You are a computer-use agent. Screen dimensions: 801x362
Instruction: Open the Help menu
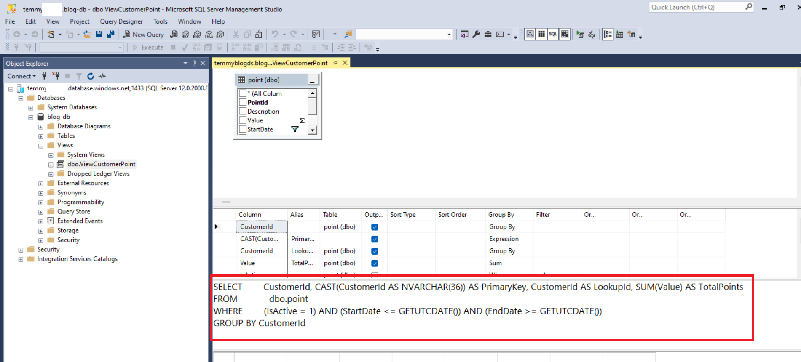click(x=218, y=21)
